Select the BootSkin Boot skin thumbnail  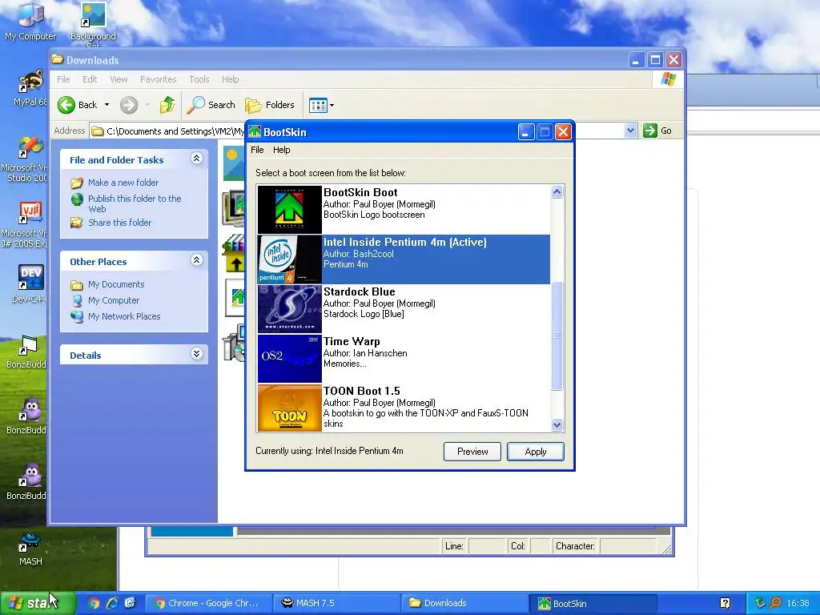289,209
